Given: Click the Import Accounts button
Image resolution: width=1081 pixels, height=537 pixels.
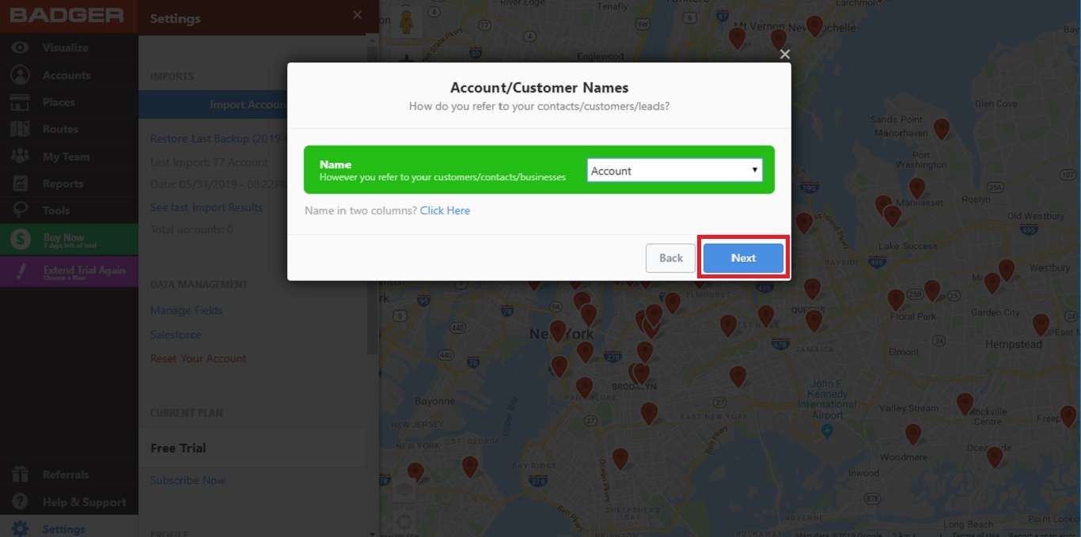Looking at the screenshot, I should 252,104.
